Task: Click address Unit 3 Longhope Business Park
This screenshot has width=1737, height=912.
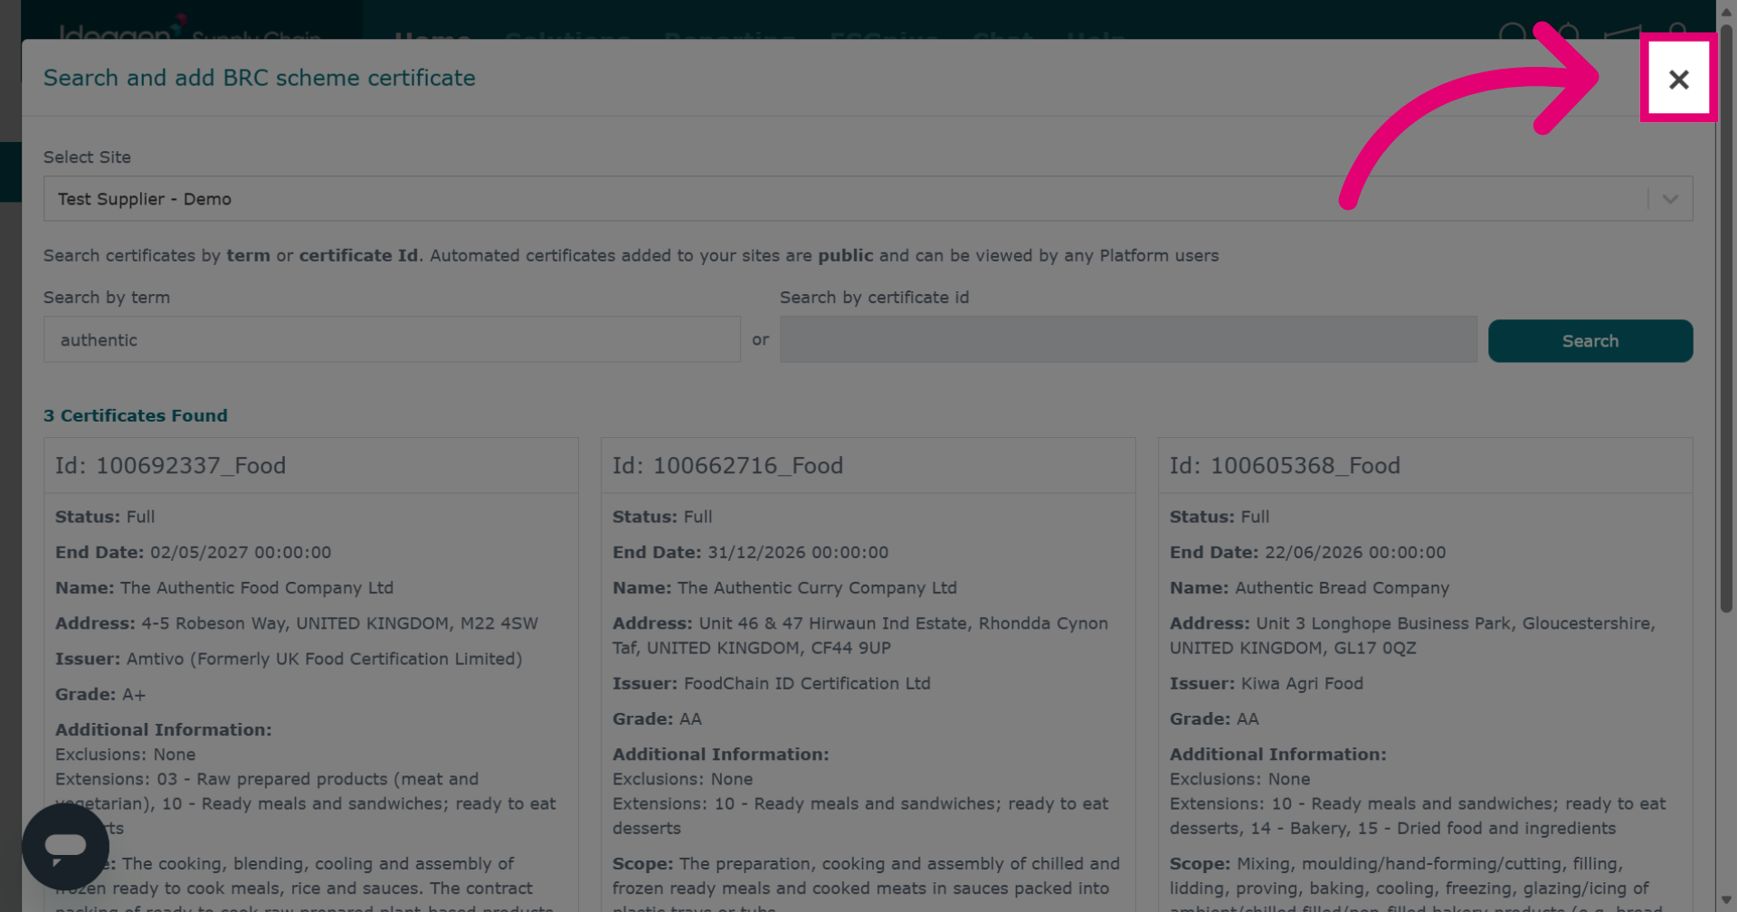Action: (1412, 636)
